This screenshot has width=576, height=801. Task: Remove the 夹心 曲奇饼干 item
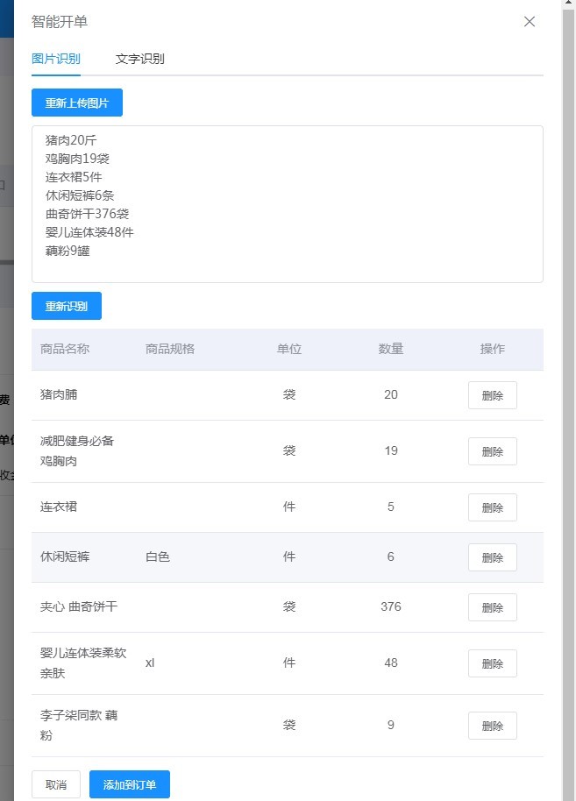coord(492,607)
